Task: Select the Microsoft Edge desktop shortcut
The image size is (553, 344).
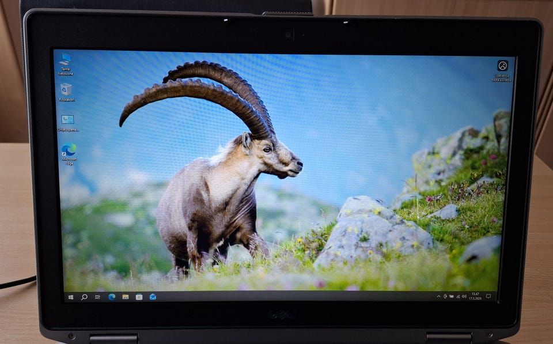Action: (69, 154)
